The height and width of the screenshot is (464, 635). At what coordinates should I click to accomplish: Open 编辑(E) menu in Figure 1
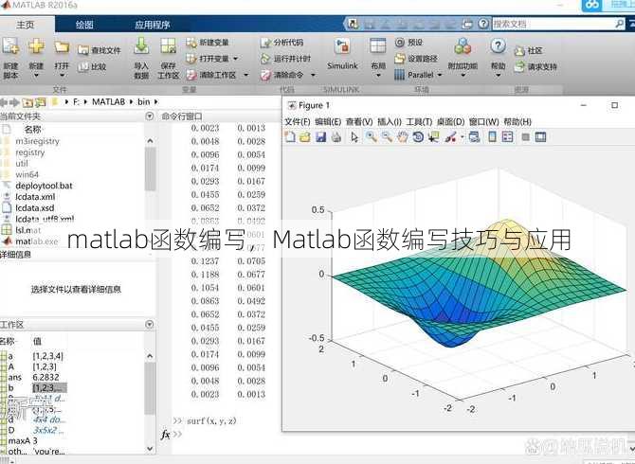click(x=328, y=122)
